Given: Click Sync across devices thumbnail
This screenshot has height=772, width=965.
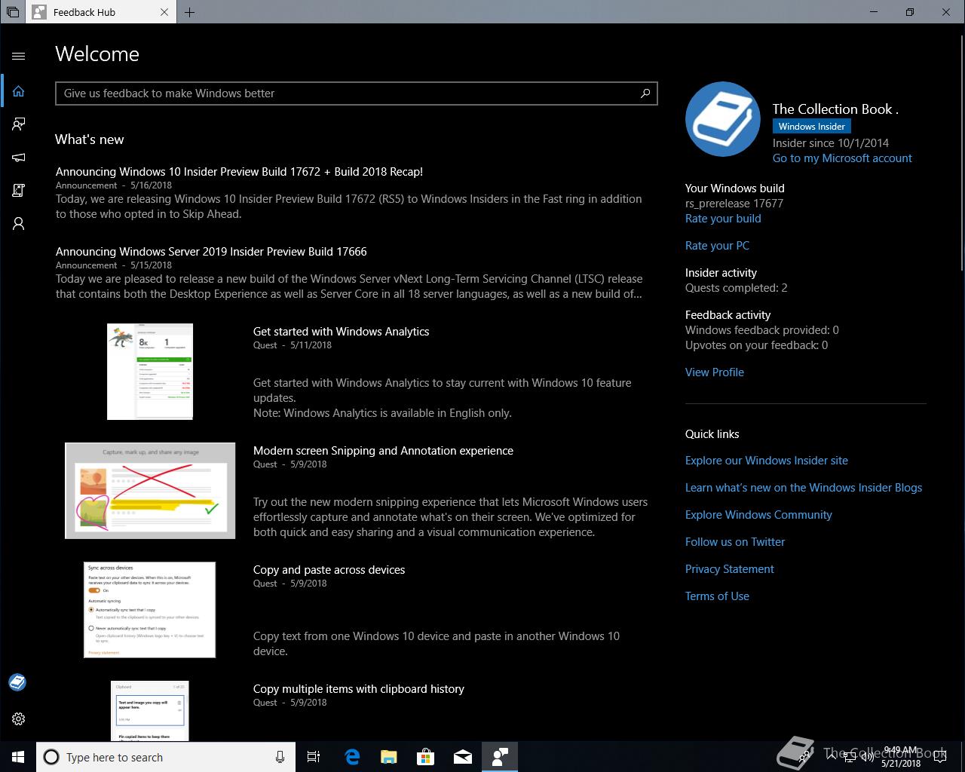Looking at the screenshot, I should click(x=150, y=610).
